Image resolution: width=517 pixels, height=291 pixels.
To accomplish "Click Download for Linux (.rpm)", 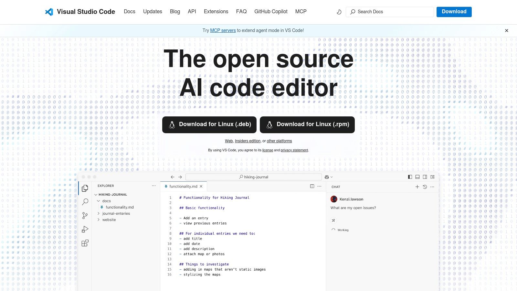I will (x=307, y=125).
